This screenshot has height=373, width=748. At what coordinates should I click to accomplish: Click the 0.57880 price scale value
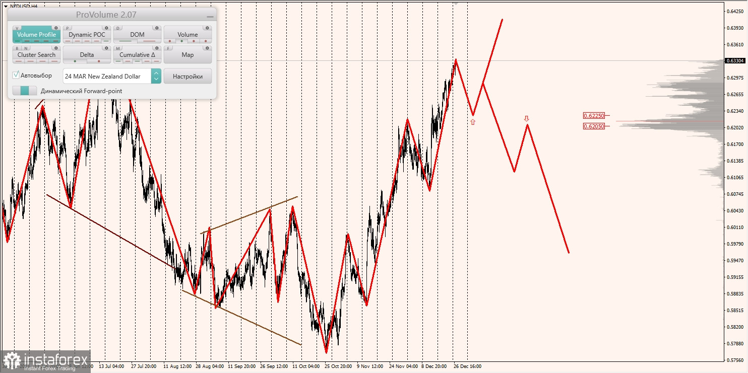(736, 344)
